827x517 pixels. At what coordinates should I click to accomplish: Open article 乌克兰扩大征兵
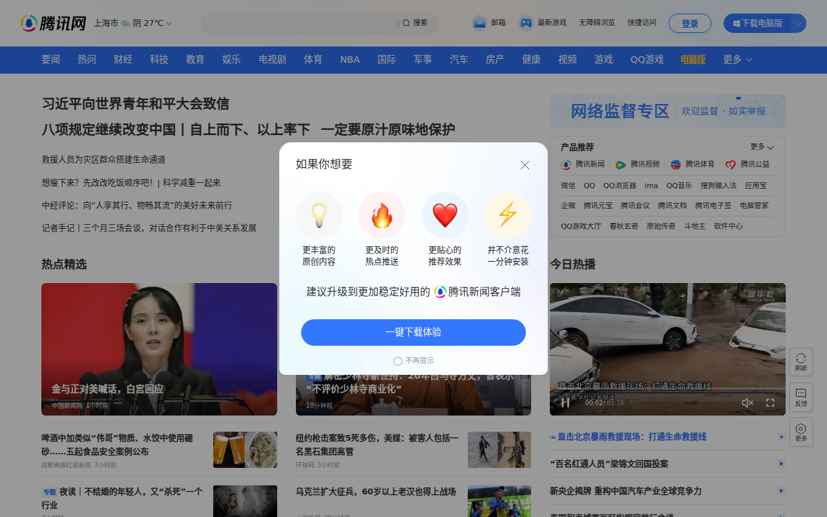point(376,492)
